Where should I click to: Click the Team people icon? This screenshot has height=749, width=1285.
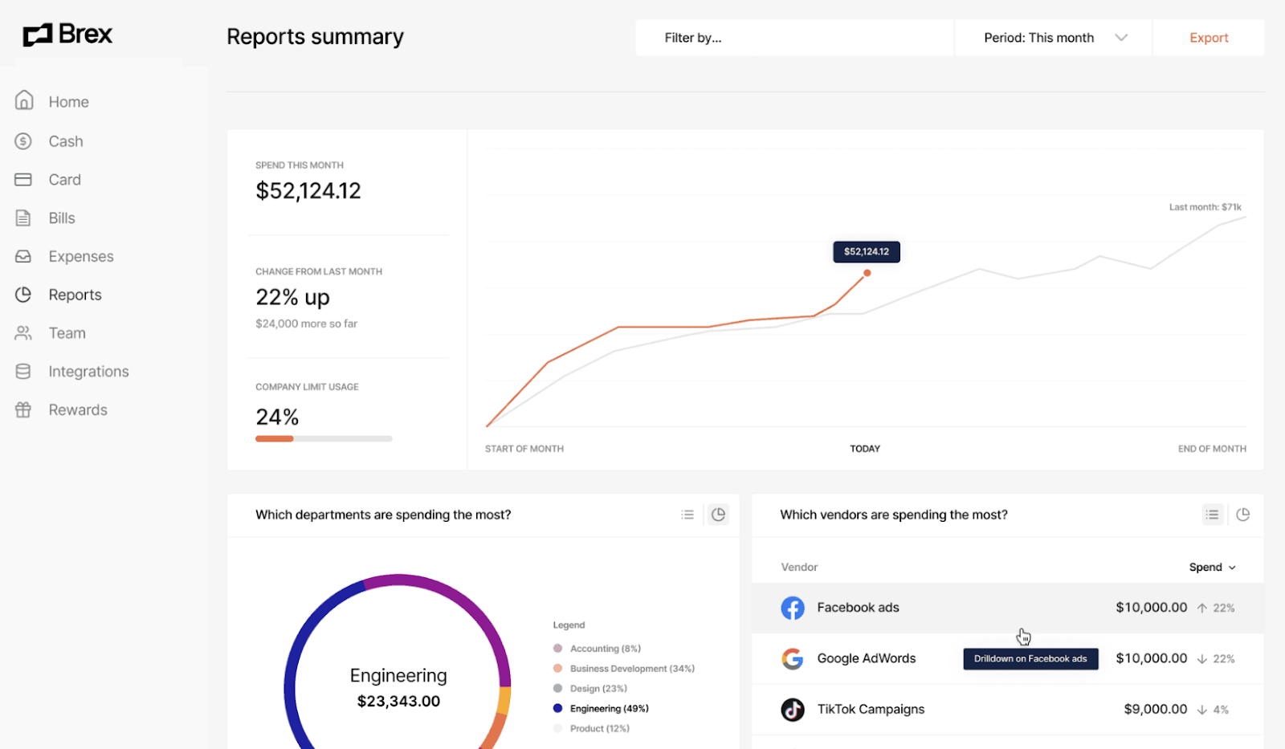pos(23,333)
